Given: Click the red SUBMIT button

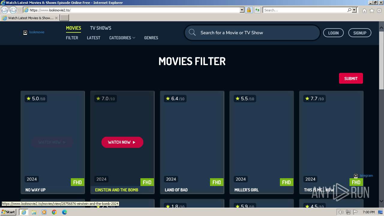Looking at the screenshot, I should (x=351, y=78).
